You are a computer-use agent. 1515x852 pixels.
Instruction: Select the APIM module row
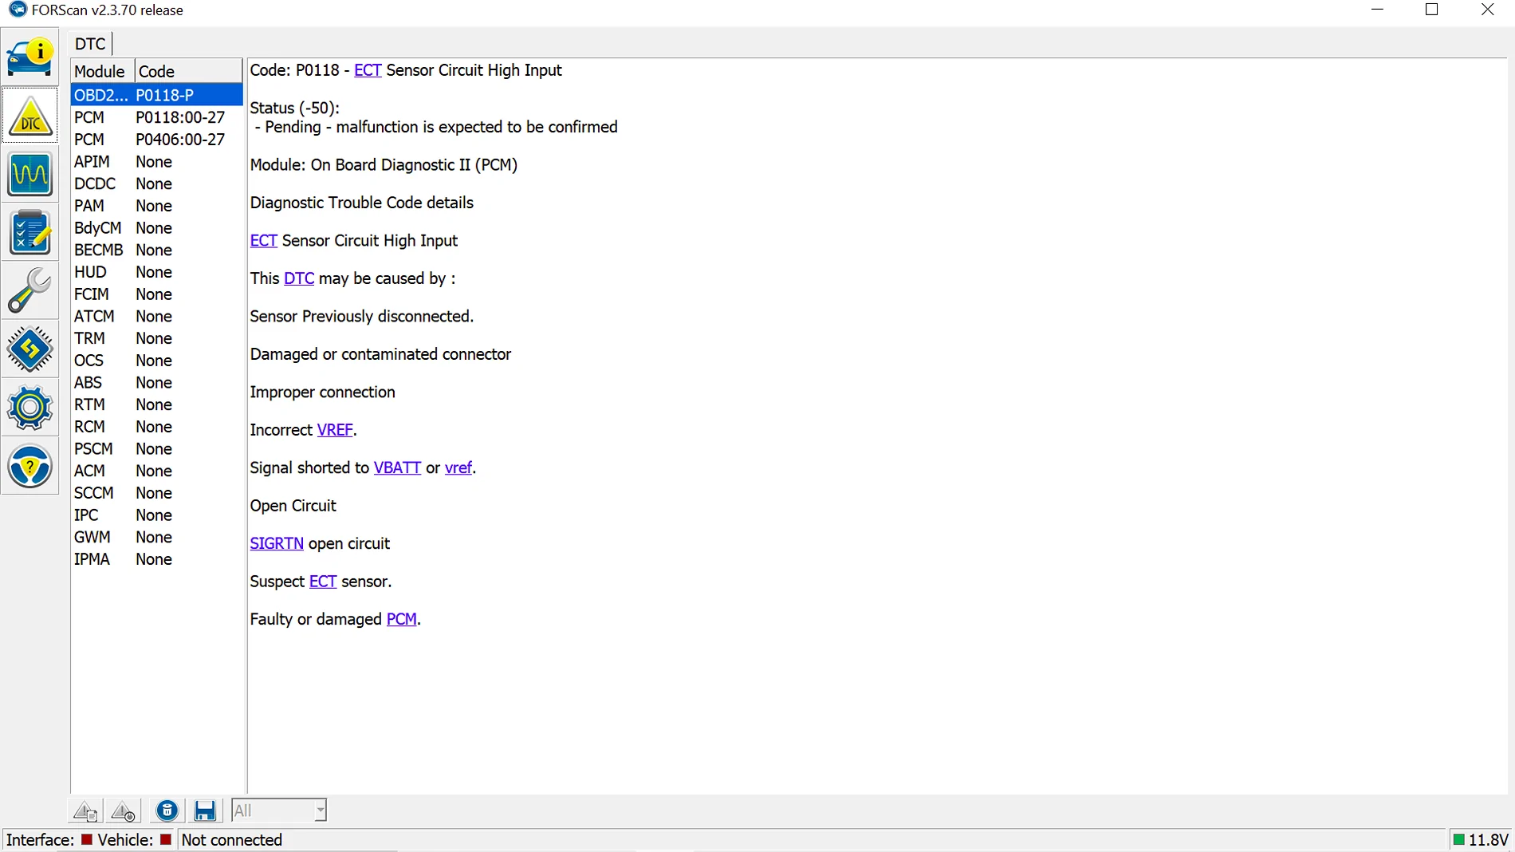156,162
